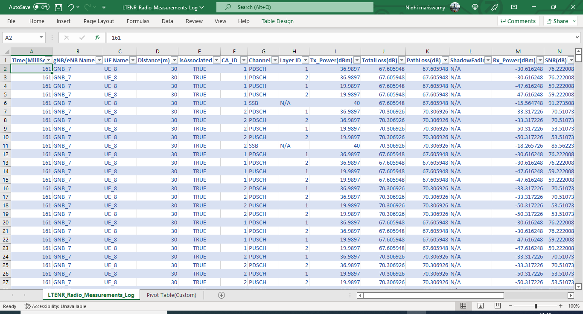583x314 pixels.
Task: Open the file name dropdown in title bar
Action: tap(202, 7)
